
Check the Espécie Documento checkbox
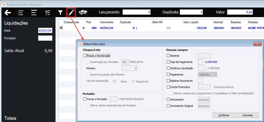click(168, 81)
